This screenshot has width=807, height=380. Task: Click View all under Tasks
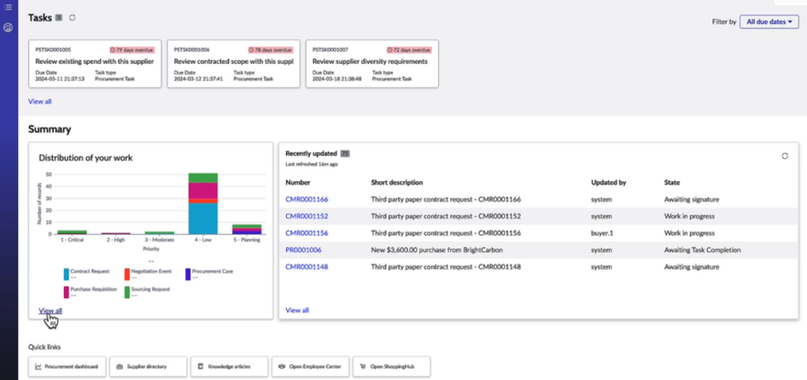tap(39, 101)
